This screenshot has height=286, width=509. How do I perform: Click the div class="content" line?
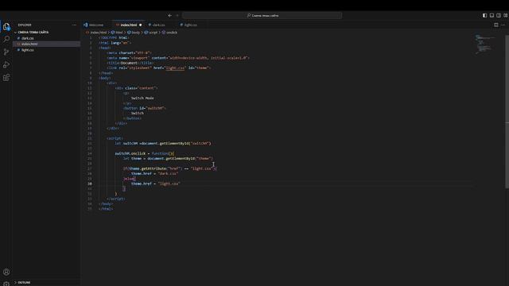[x=136, y=88]
